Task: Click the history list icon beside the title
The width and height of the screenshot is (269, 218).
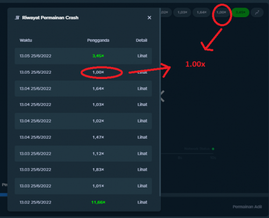Action: (17, 18)
